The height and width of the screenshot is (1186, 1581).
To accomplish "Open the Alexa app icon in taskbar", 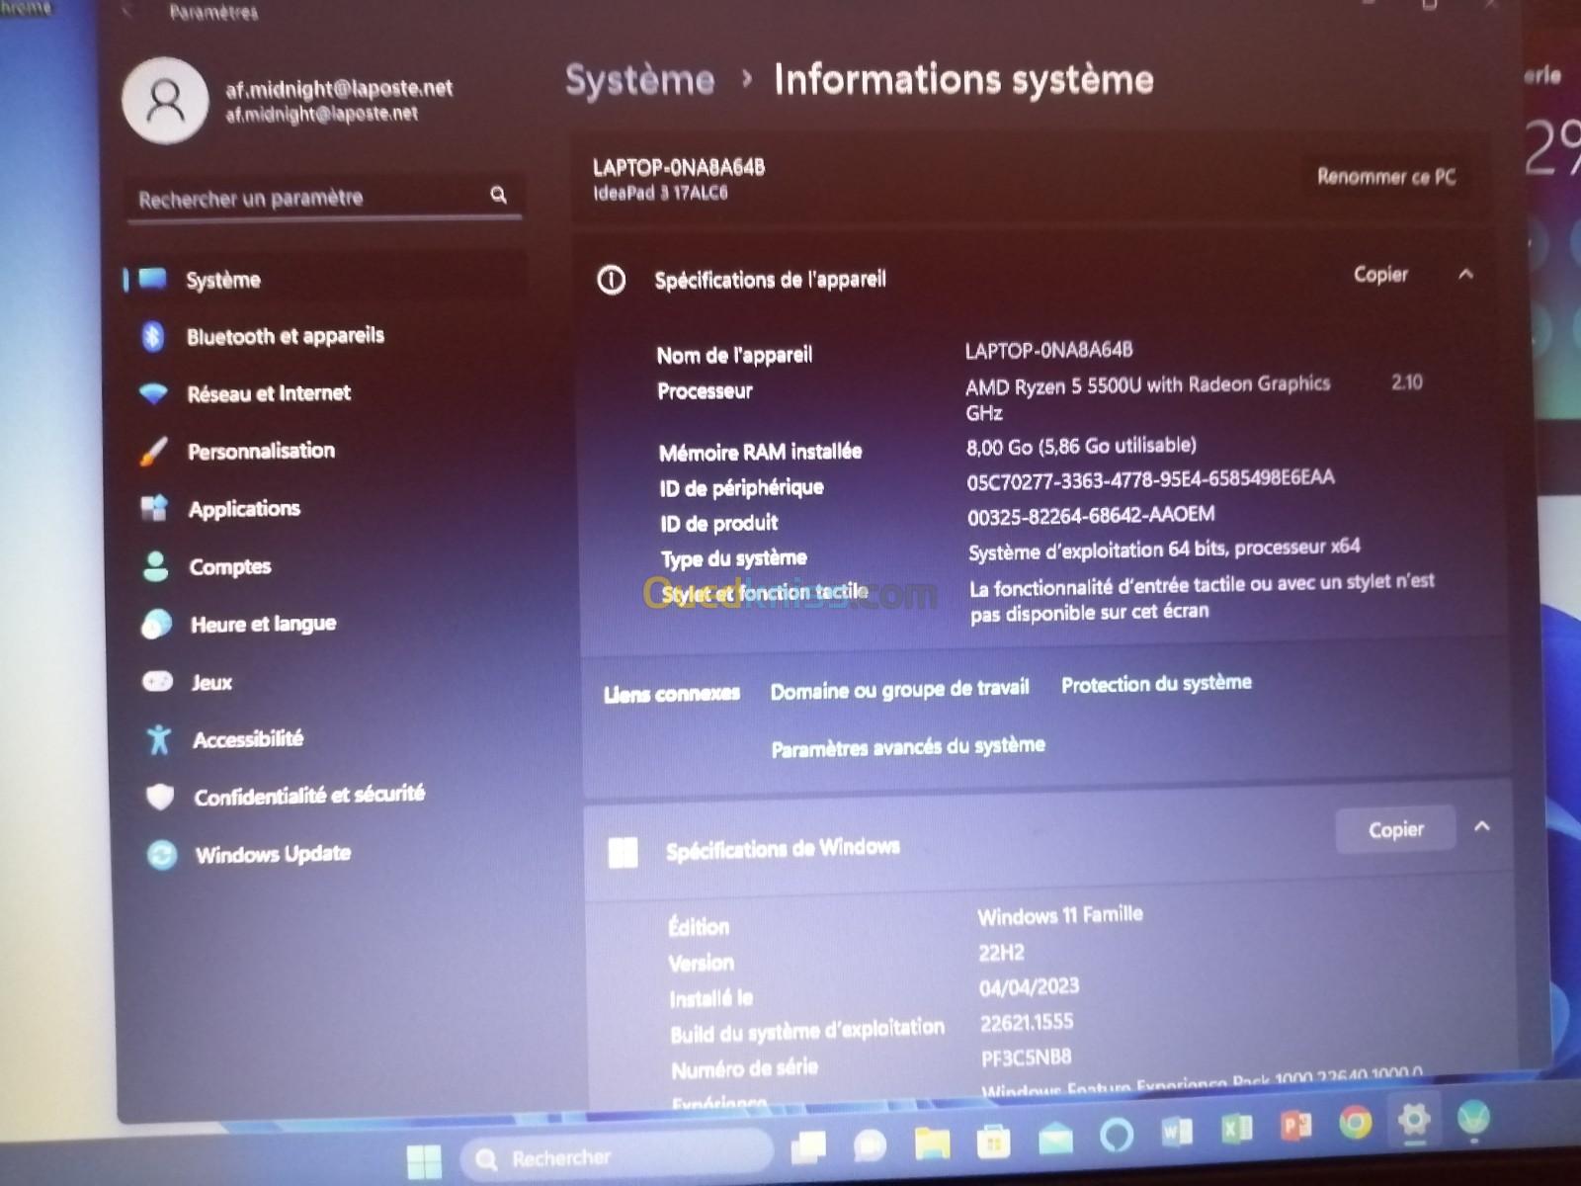I will [x=1117, y=1136].
